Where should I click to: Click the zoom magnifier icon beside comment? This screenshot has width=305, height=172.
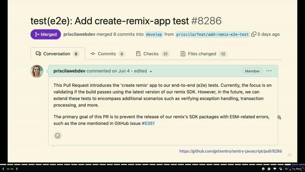[x=279, y=117]
